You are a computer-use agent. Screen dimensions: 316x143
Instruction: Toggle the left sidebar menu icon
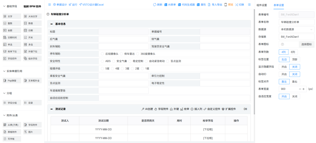click(x=49, y=4)
